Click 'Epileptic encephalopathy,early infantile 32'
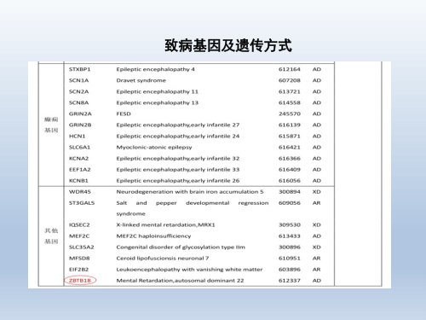The image size is (426, 320). coord(178,158)
